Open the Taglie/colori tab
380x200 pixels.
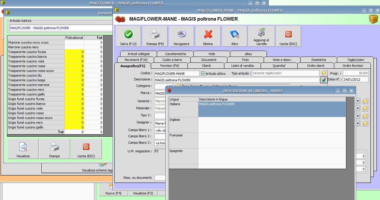tap(355, 60)
